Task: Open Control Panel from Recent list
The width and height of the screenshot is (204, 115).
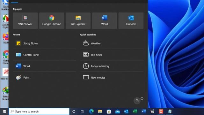Action: click(x=44, y=55)
